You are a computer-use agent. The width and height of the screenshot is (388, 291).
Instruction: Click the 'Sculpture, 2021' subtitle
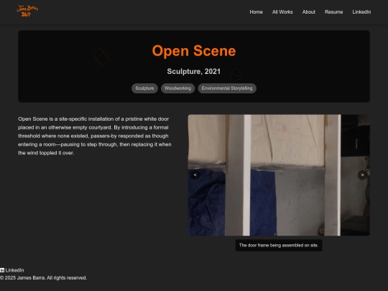pyautogui.click(x=194, y=72)
